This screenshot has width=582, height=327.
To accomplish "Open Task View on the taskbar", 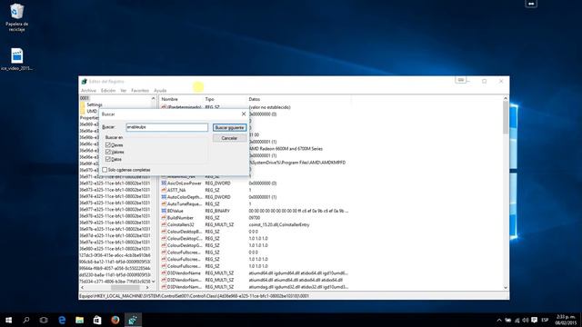I will click(44, 320).
